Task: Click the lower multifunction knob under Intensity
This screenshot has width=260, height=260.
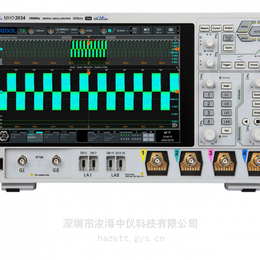Action: (209, 63)
